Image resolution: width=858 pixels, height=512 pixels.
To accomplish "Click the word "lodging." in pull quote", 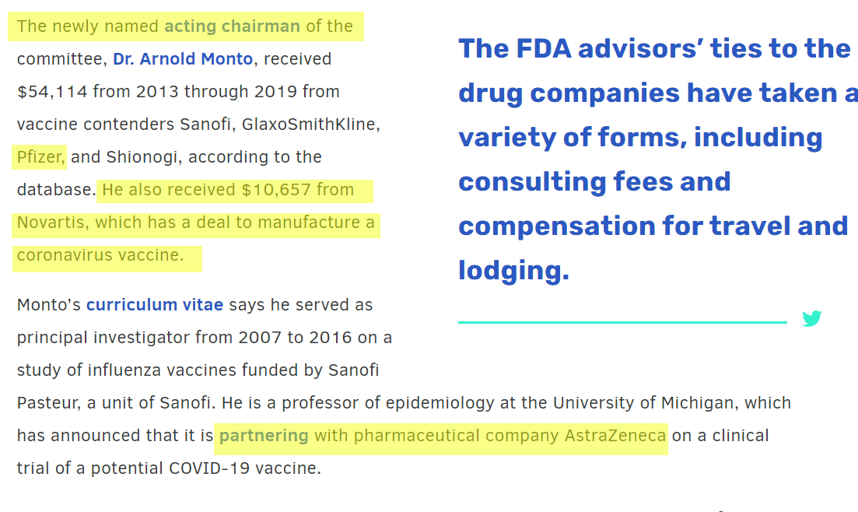I will [x=514, y=271].
